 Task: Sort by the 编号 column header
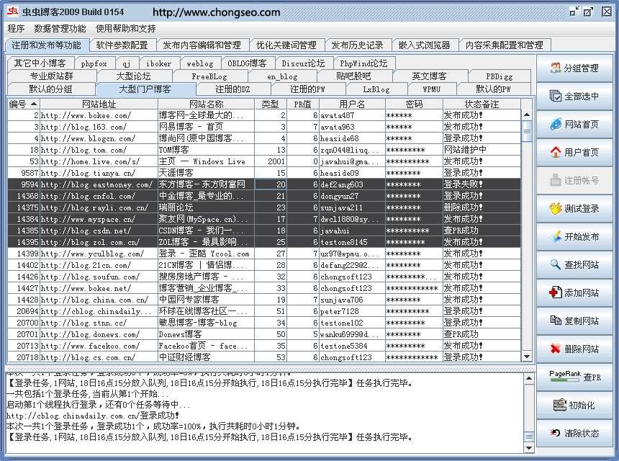23,104
